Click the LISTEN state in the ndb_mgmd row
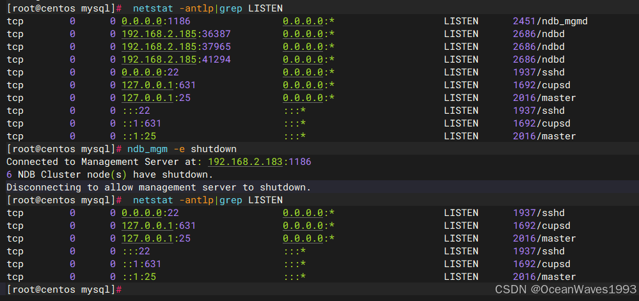The height and width of the screenshot is (301, 639). [x=461, y=21]
